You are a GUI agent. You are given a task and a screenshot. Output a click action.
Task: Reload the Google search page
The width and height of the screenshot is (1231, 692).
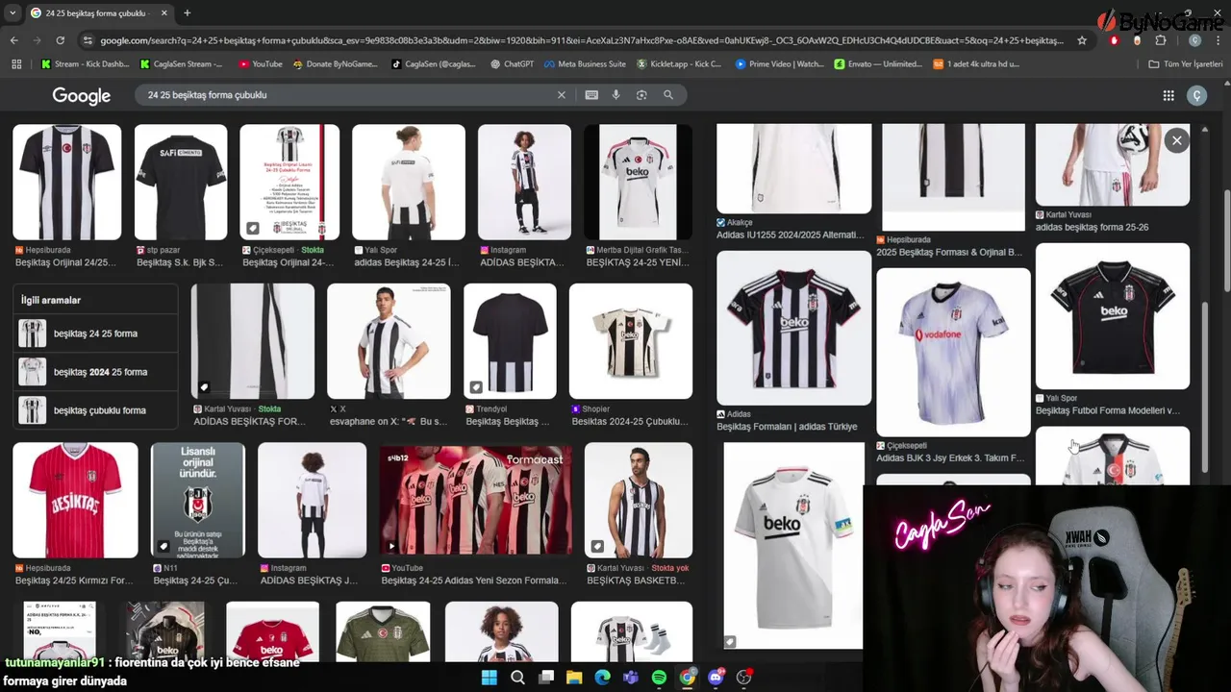[x=60, y=40]
